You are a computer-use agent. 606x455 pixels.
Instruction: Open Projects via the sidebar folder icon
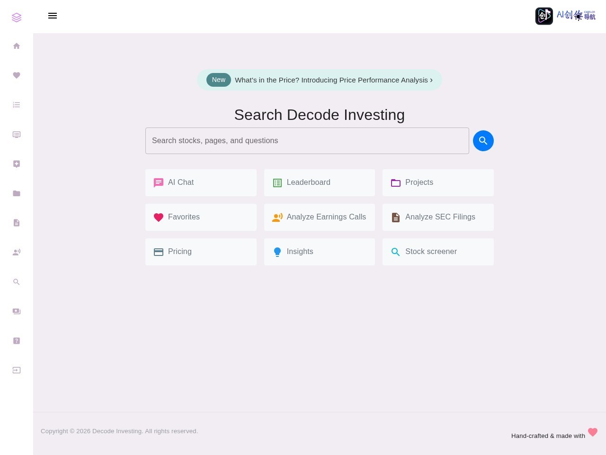[x=17, y=193]
